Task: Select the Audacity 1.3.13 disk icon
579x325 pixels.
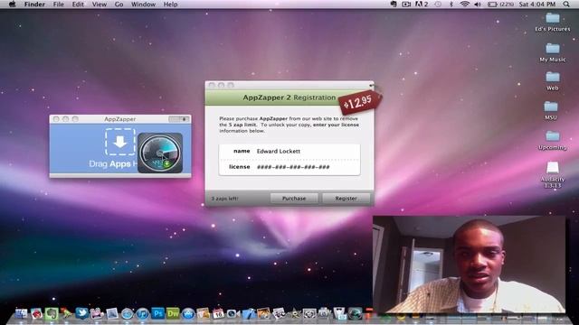Action: coord(553,175)
